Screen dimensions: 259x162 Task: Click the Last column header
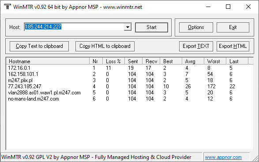(x=237, y=61)
